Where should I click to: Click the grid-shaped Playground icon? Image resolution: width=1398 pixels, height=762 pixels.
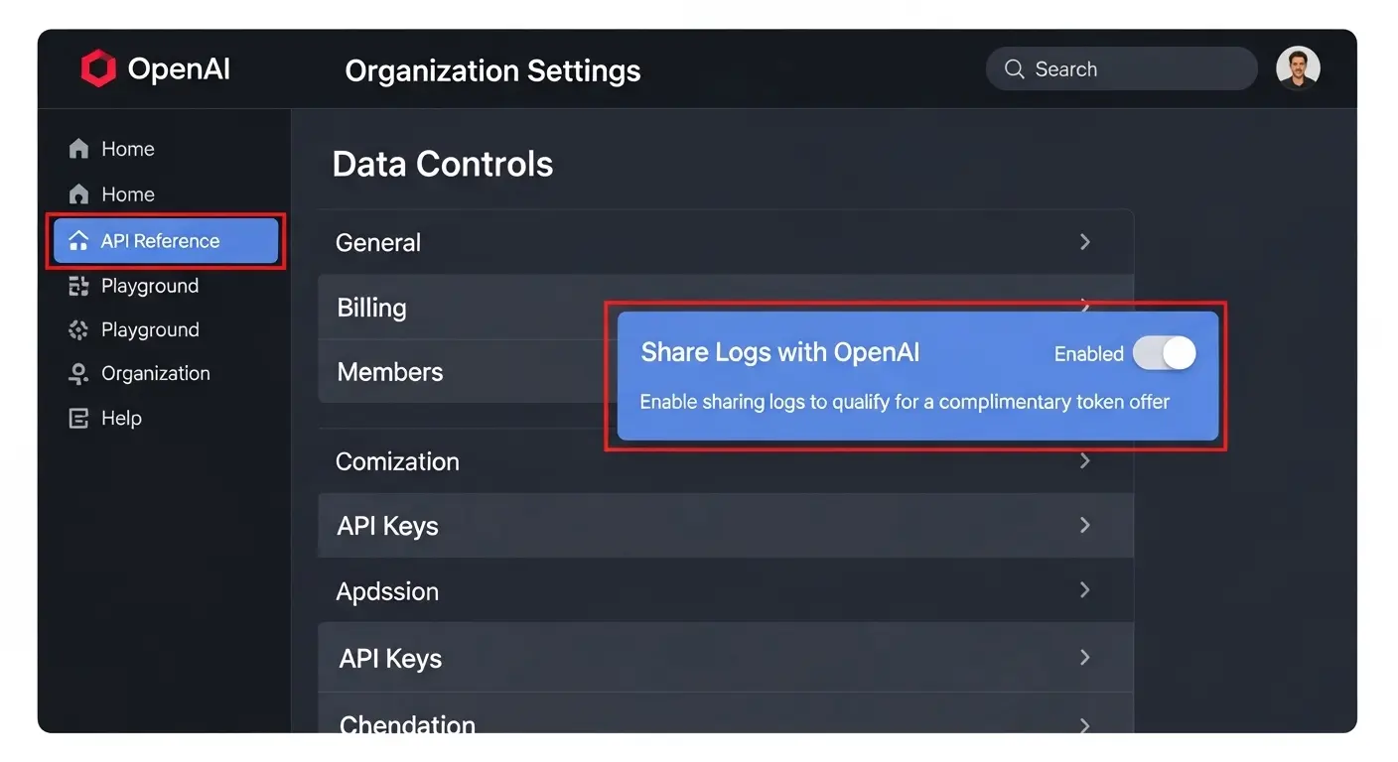pos(78,287)
